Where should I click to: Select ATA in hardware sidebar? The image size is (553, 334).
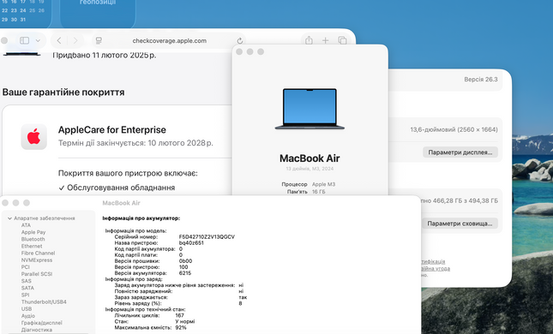(26, 225)
